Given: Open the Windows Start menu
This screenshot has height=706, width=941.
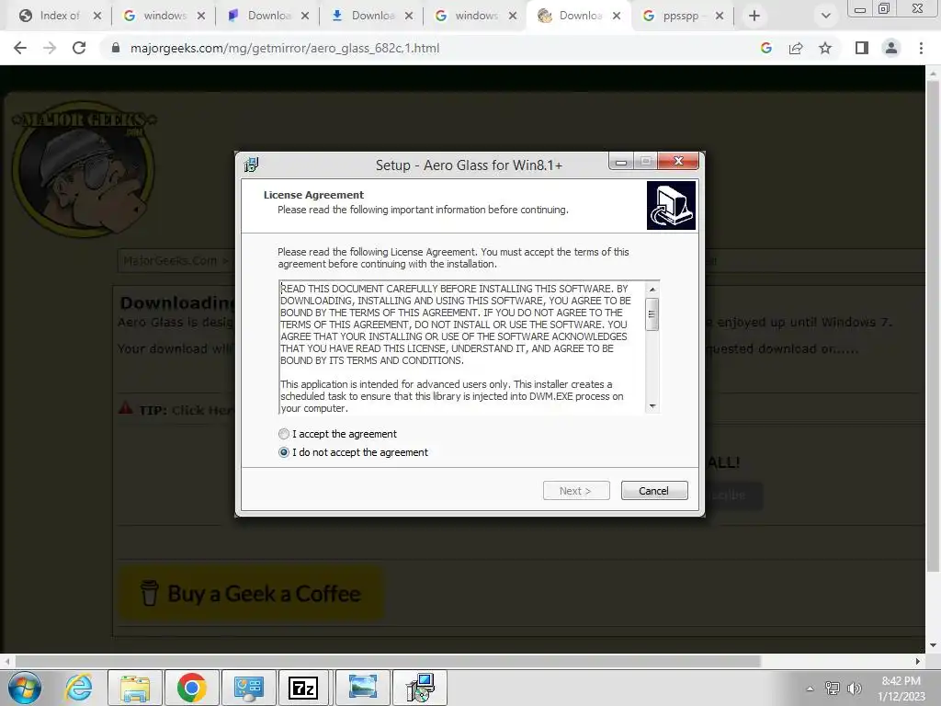Looking at the screenshot, I should 25,688.
